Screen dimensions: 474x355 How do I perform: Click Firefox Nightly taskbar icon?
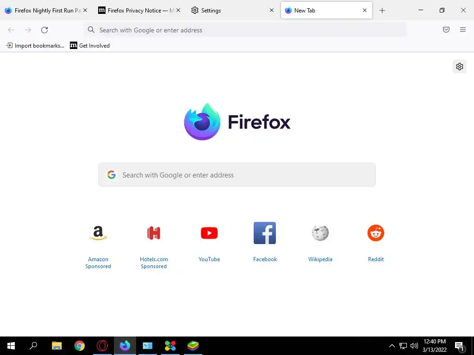(125, 346)
